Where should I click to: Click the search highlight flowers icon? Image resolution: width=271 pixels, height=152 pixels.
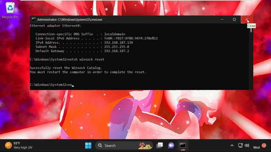tap(145, 146)
